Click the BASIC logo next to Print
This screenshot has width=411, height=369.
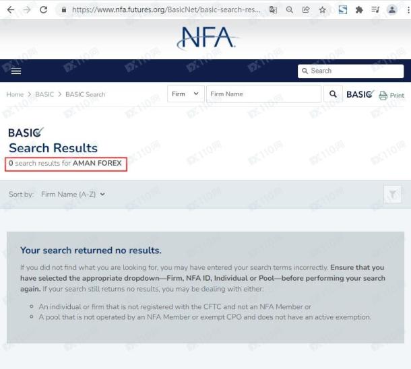click(x=360, y=94)
